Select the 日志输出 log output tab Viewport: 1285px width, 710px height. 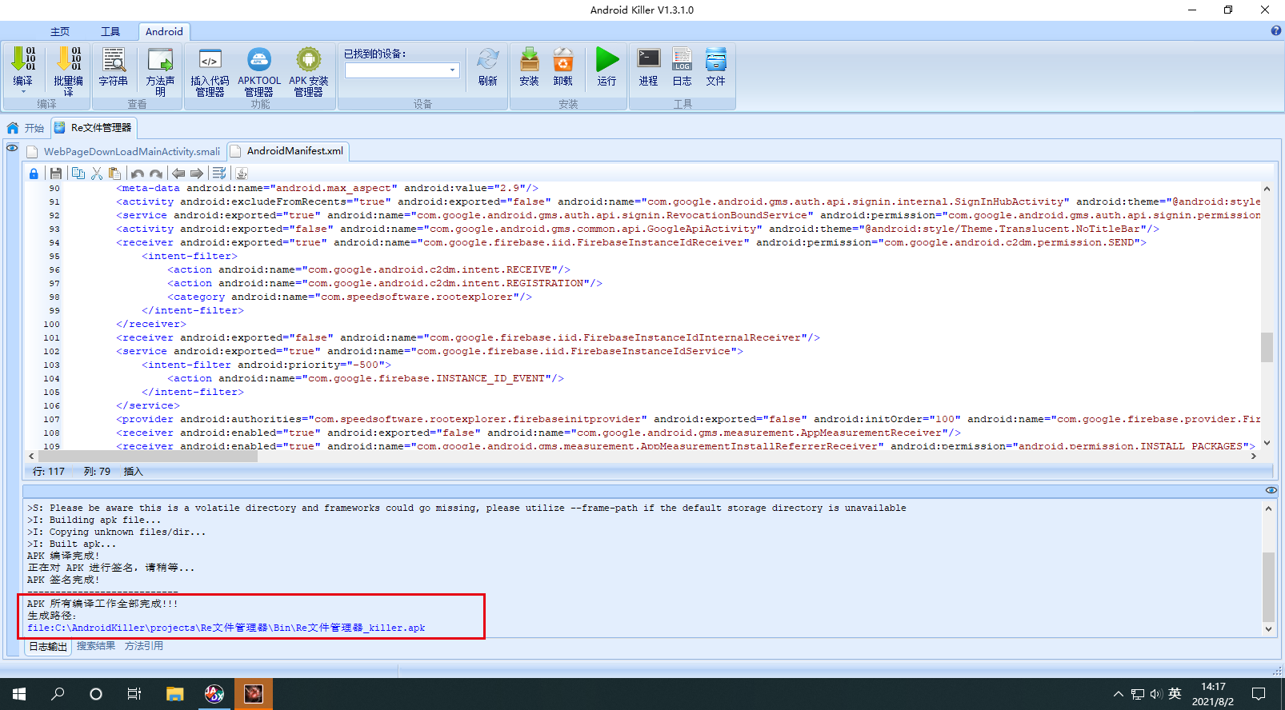(x=48, y=647)
